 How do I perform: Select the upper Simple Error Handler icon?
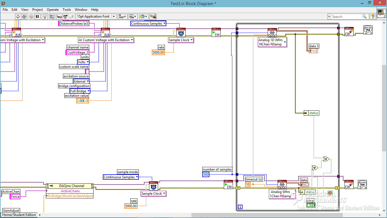tap(368, 30)
